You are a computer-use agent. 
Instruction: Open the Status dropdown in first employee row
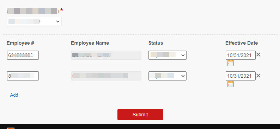pyautogui.click(x=168, y=55)
